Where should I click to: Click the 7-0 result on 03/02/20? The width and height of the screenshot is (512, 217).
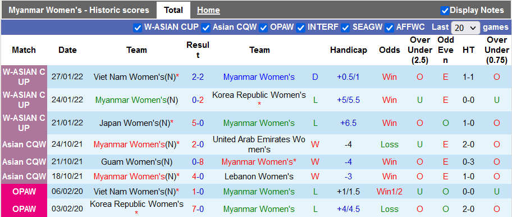tap(198, 209)
